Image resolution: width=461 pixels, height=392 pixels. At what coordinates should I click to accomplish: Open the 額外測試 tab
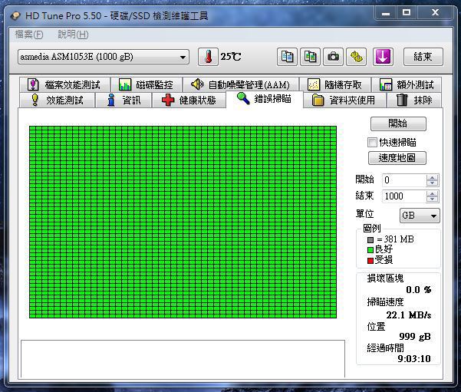tap(407, 84)
